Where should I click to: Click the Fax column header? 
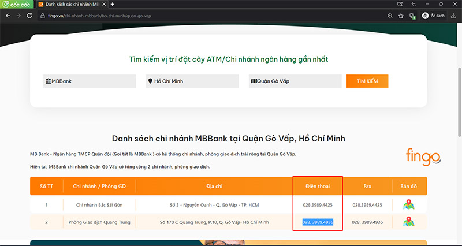click(367, 186)
